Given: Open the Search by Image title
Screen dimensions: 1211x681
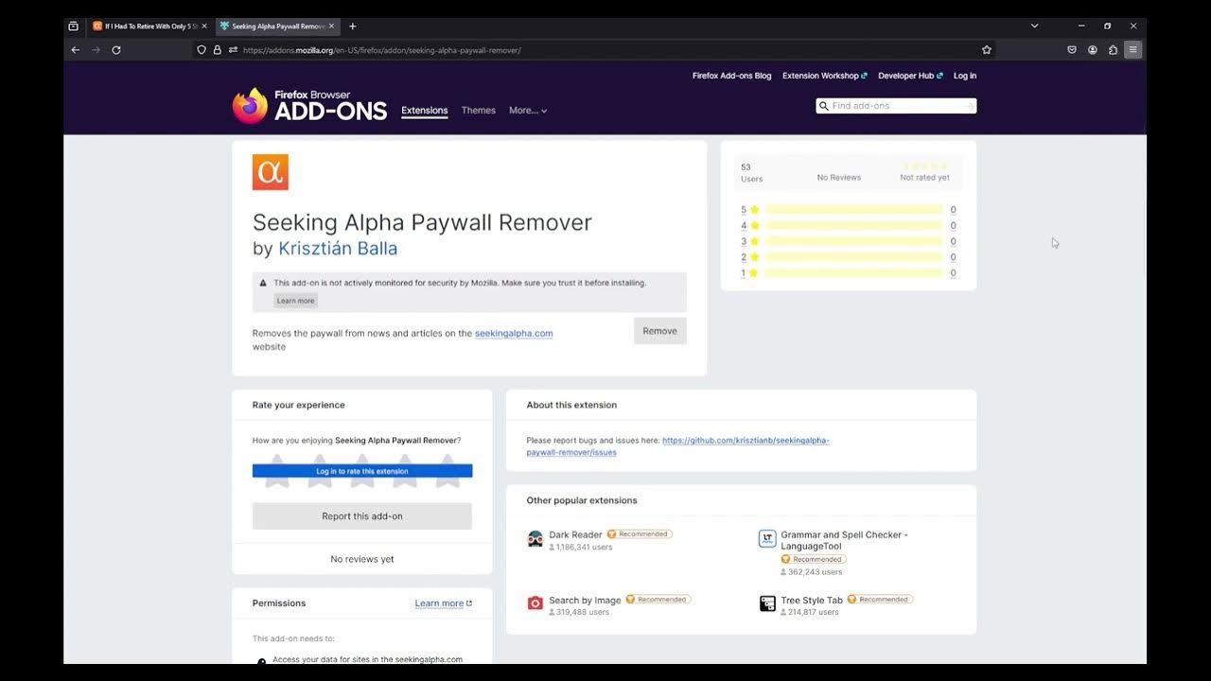Looking at the screenshot, I should [585, 600].
